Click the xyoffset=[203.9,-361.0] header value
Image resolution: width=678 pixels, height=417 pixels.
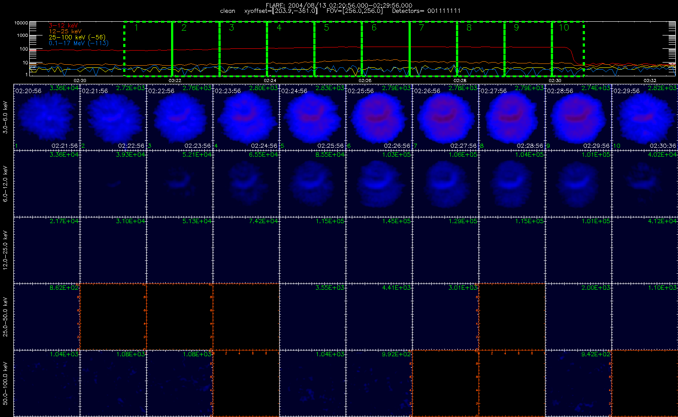(x=281, y=11)
